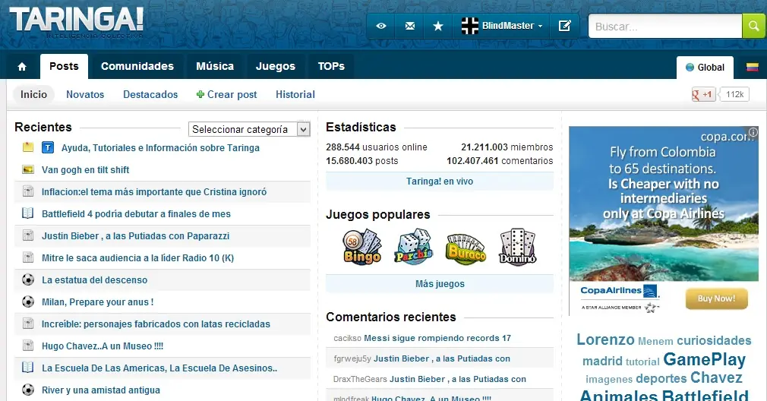Click soccer ball icon beside La estatua del descenso
This screenshot has height=401, width=767.
click(28, 279)
